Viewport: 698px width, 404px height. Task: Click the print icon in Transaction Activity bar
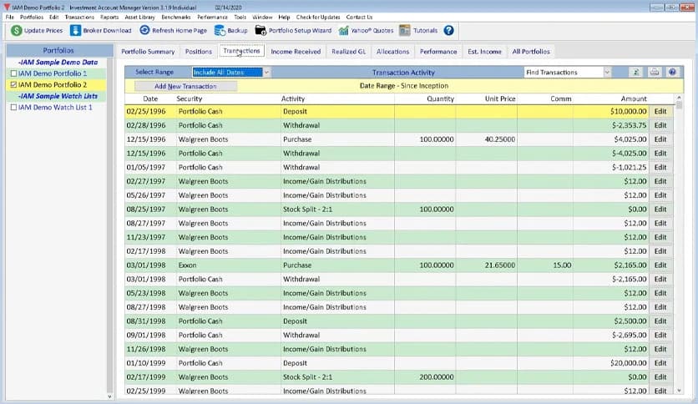click(655, 72)
